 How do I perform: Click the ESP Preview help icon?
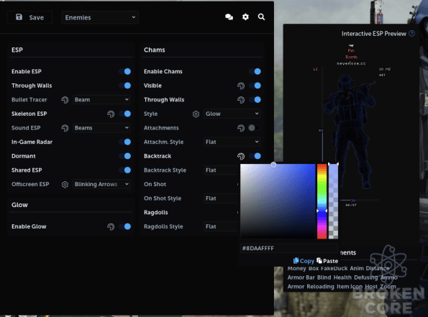(x=411, y=34)
